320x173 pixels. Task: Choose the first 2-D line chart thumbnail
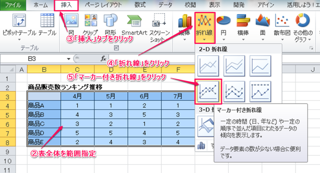(208, 66)
